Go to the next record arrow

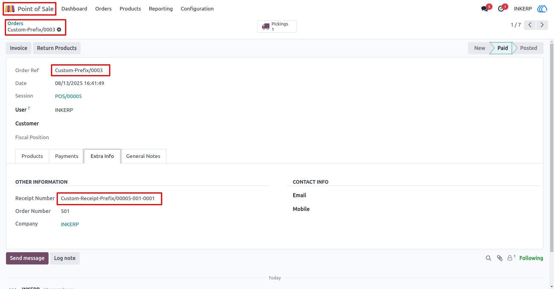(x=542, y=25)
